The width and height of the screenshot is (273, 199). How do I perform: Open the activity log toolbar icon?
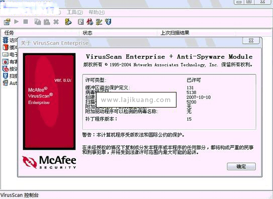80,22
